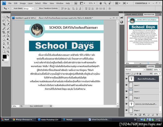The image size is (163, 127).
Task: Hide the Layer 1 layer
Action: point(126,91)
